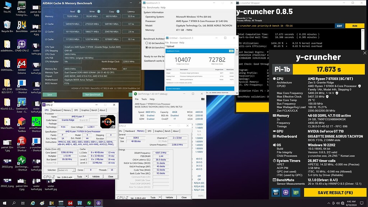Screen dimensions: 368x207
Task: Click the graphics card icon in BenchMate panel
Action: point(296,193)
